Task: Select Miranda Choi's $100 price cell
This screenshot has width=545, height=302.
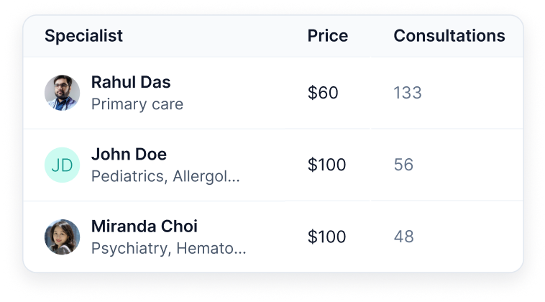Action: (326, 237)
